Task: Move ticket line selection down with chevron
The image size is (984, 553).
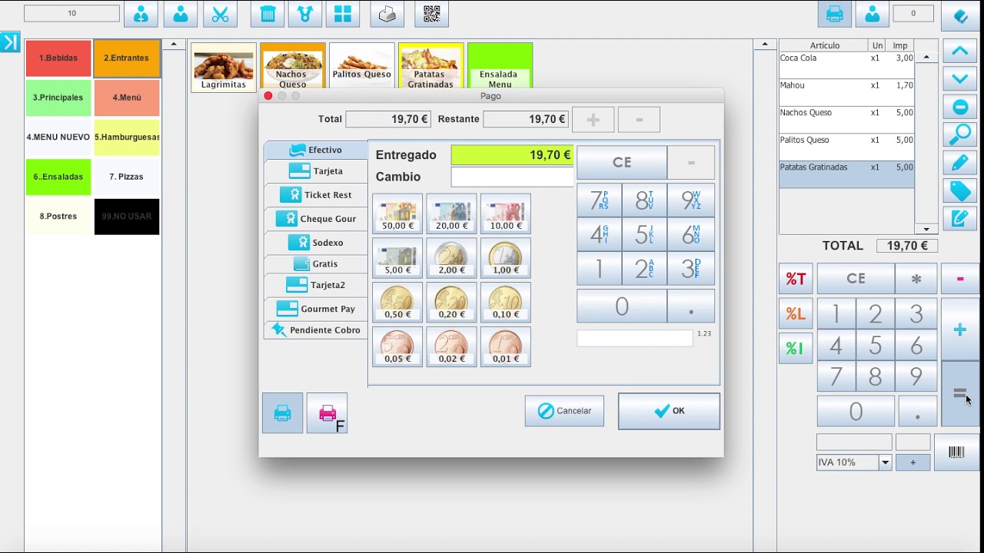Action: tap(960, 78)
